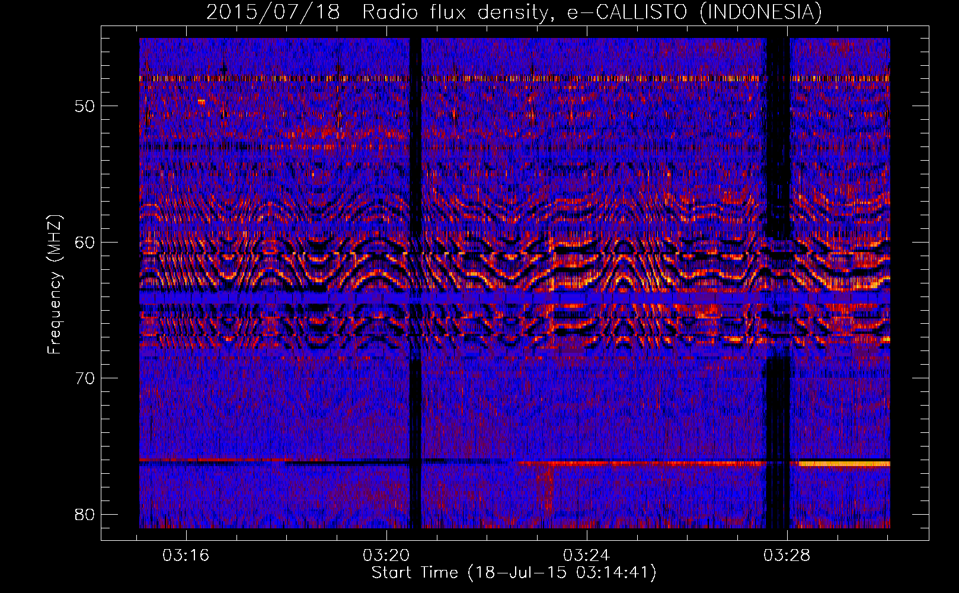This screenshot has height=593, width=959.
Task: Click the frequency tick label '80'
Action: (x=85, y=514)
